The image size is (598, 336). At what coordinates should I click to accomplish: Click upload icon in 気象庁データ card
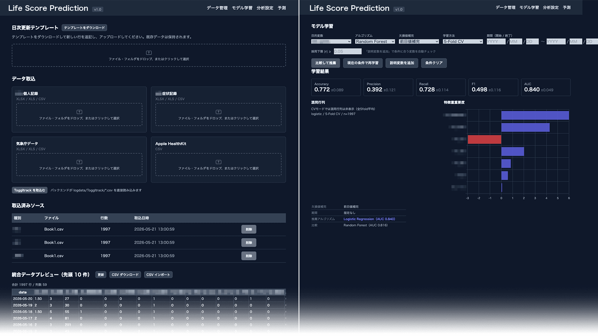coord(79,162)
